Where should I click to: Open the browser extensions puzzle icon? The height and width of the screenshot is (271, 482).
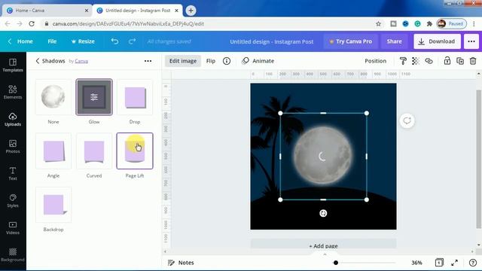click(x=429, y=23)
